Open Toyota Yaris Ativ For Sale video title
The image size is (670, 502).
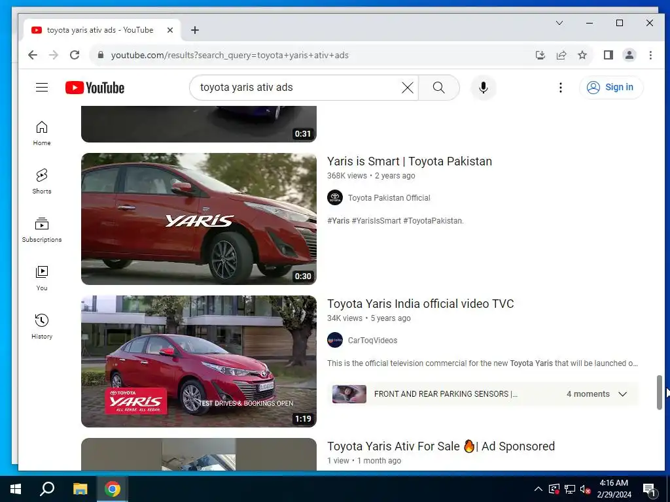(x=441, y=446)
